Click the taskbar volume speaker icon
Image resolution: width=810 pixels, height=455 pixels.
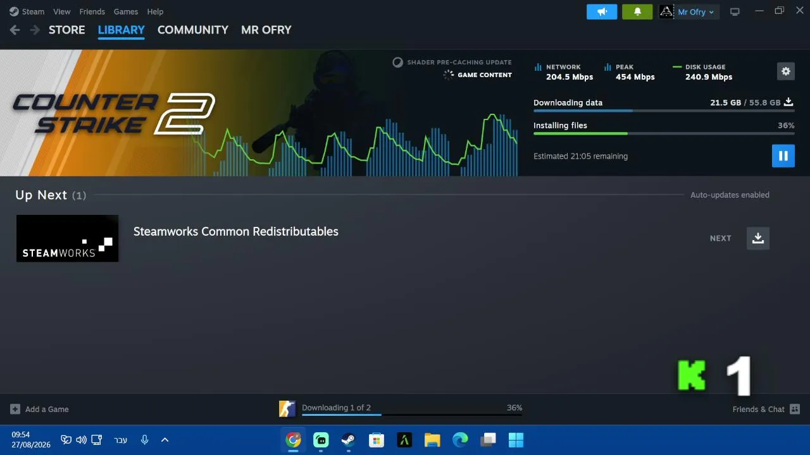[81, 440]
